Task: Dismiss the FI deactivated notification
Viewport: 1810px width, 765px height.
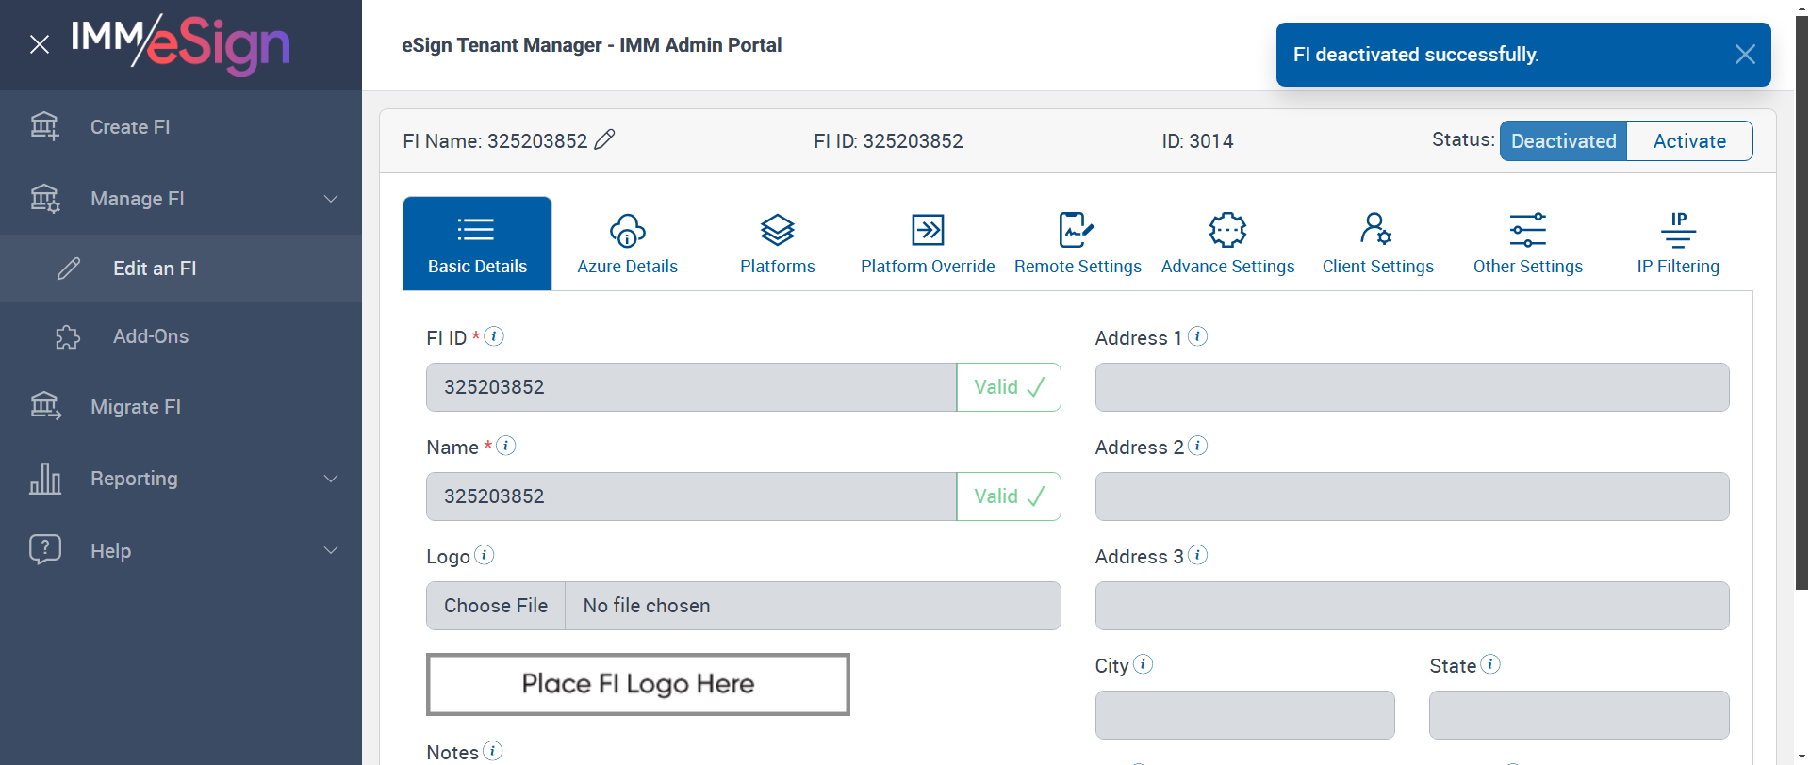Action: coord(1744,55)
